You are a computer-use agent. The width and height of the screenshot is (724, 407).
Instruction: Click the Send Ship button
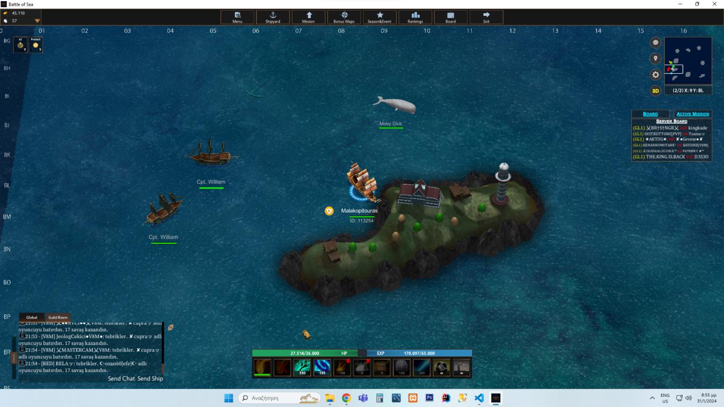point(150,378)
